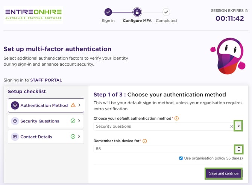Clear the Security questions selection
The height and width of the screenshot is (185, 252).
[x=231, y=126]
